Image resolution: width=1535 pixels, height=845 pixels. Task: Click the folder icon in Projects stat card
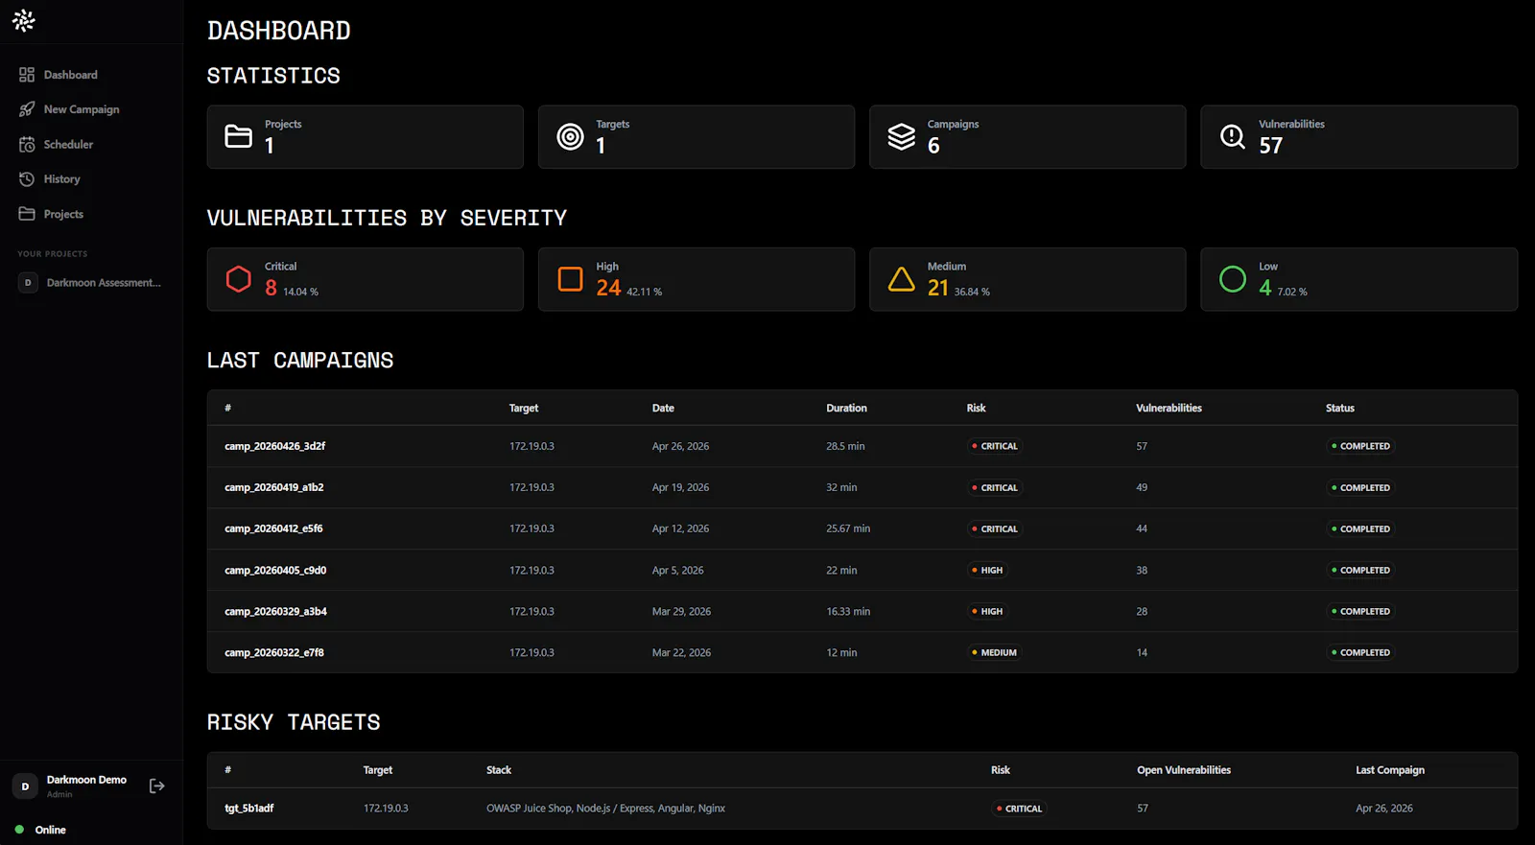coord(238,136)
